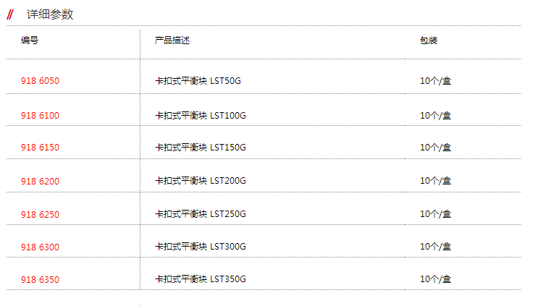Click the 产品描述 column header
This screenshot has height=306, width=543.
pyautogui.click(x=172, y=41)
